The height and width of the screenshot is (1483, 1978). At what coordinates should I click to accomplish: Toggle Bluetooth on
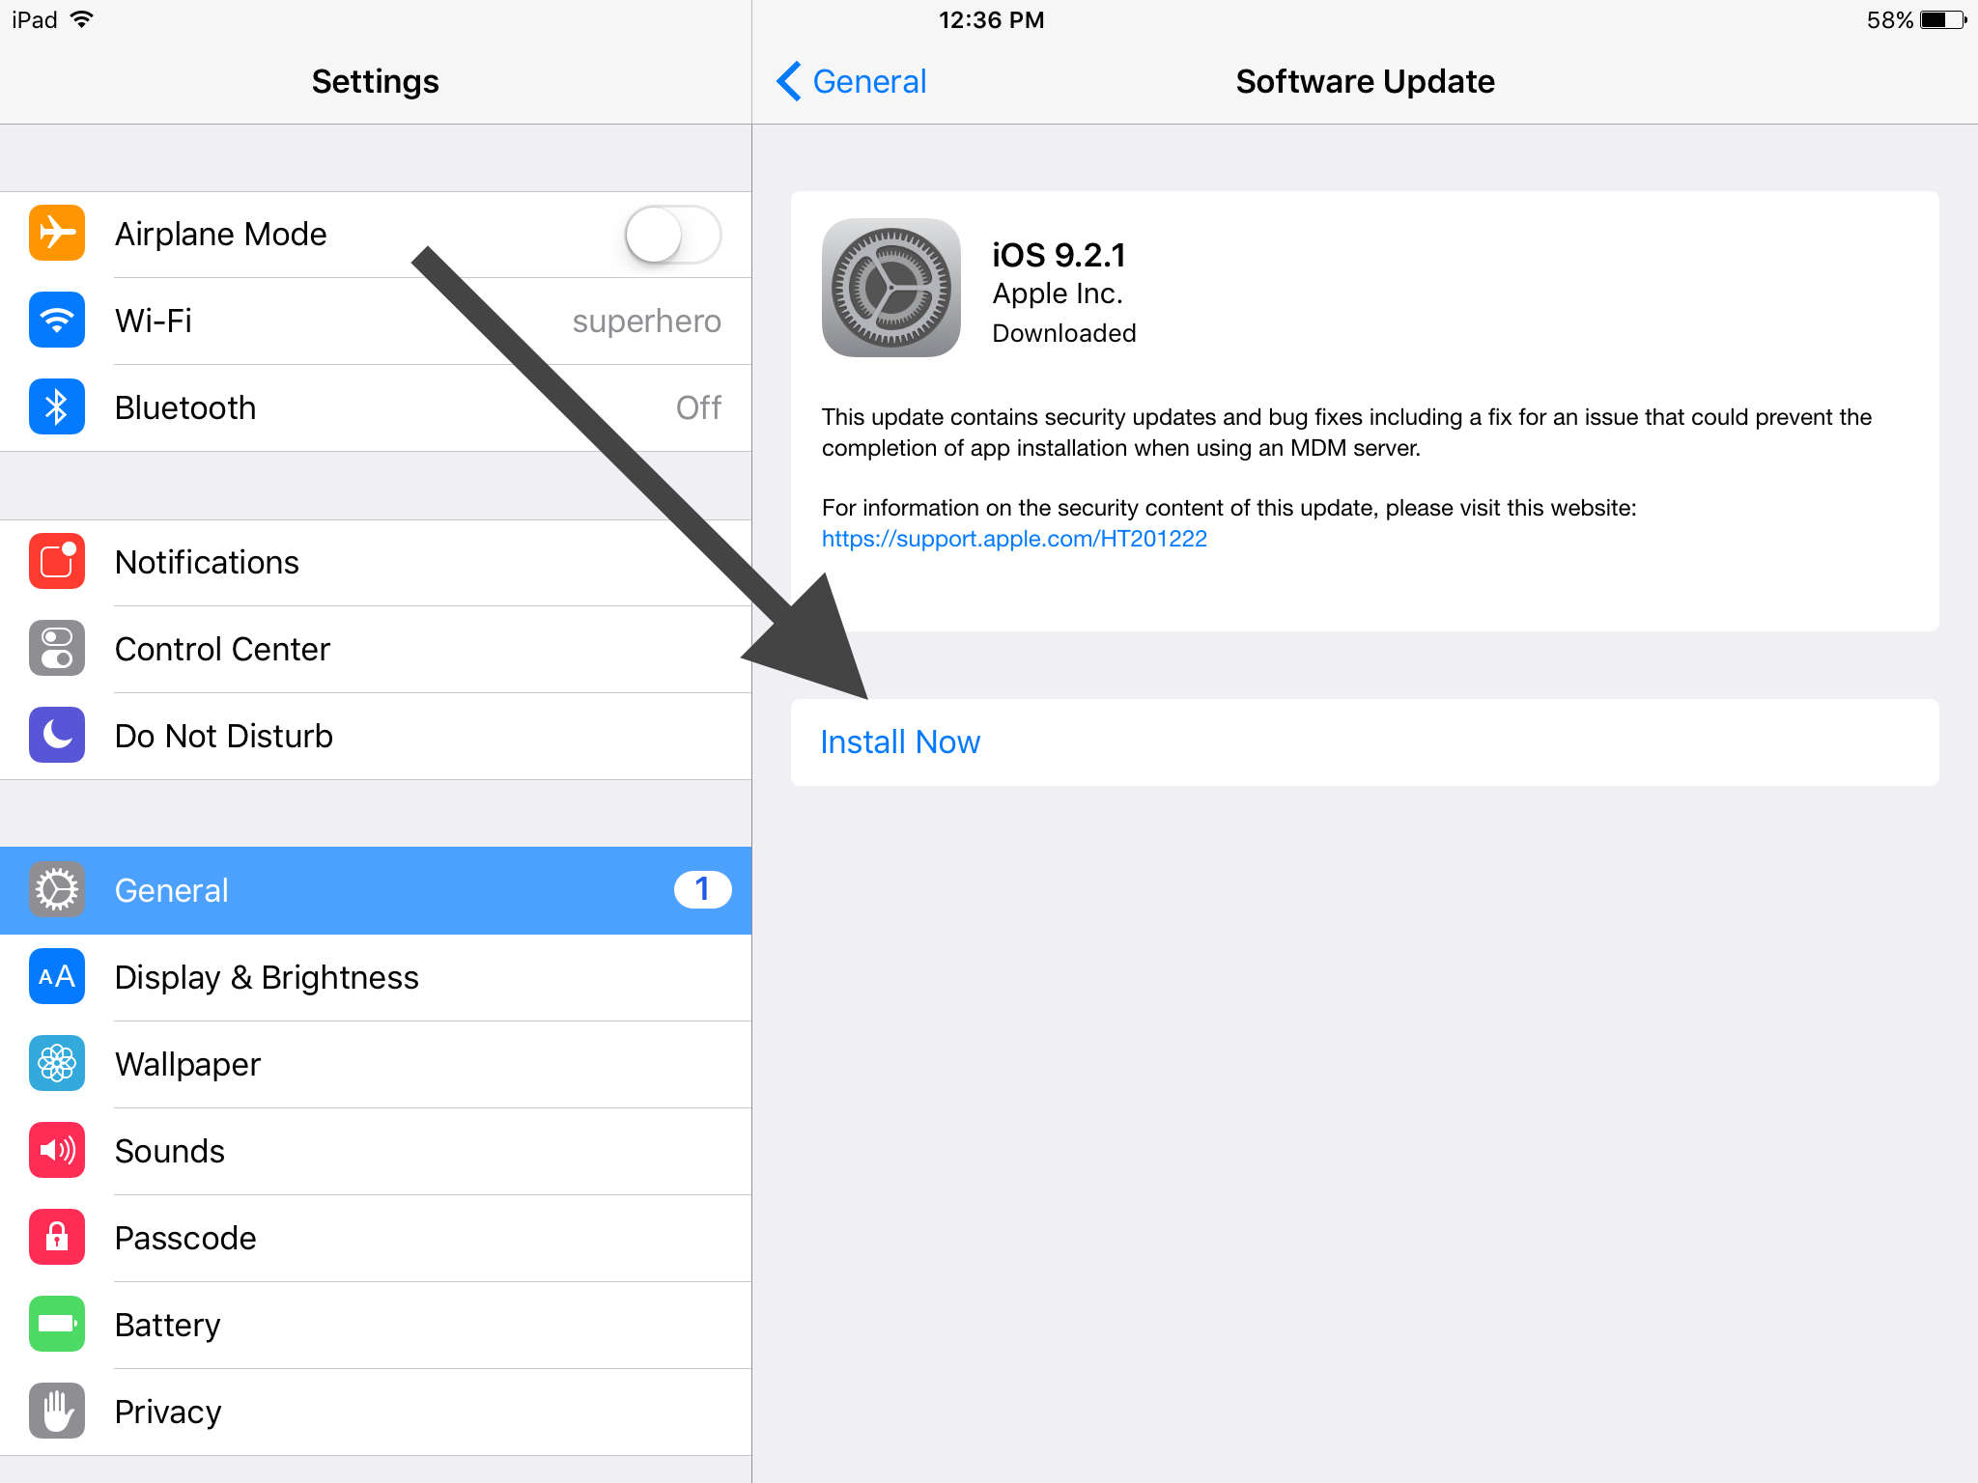376,406
